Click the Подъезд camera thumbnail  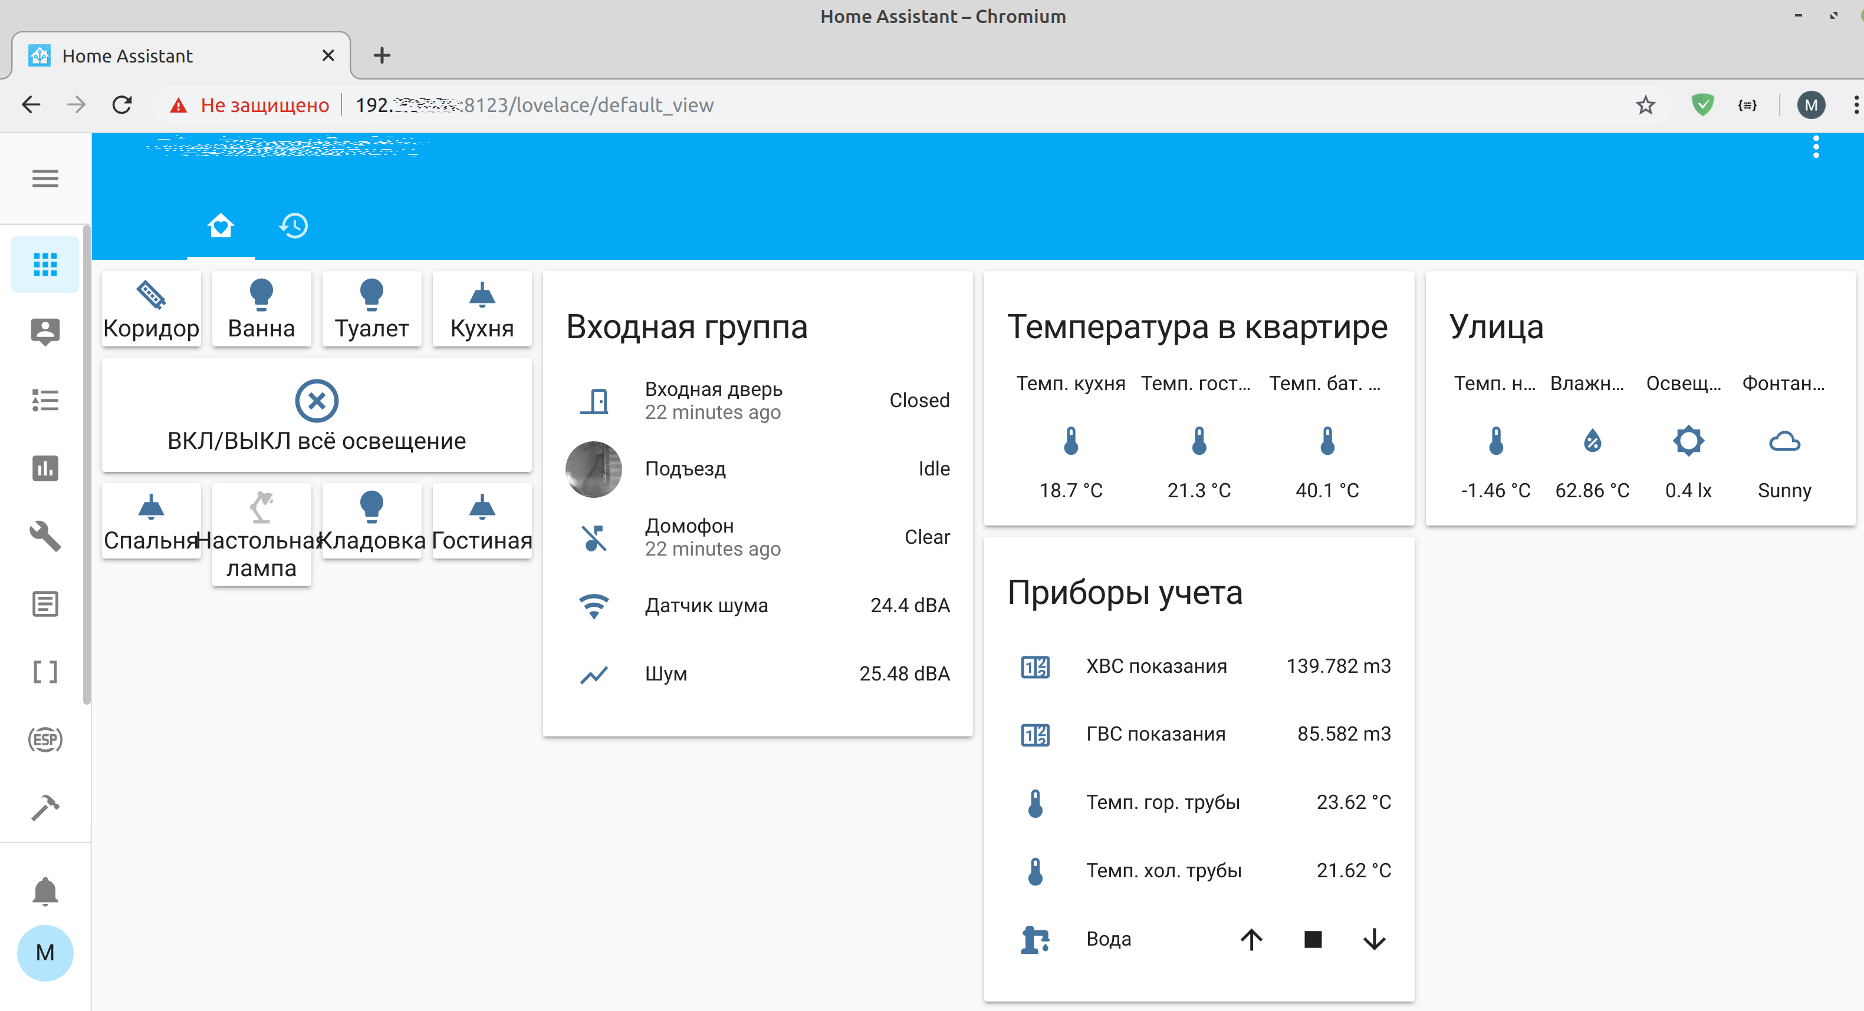pyautogui.click(x=593, y=468)
